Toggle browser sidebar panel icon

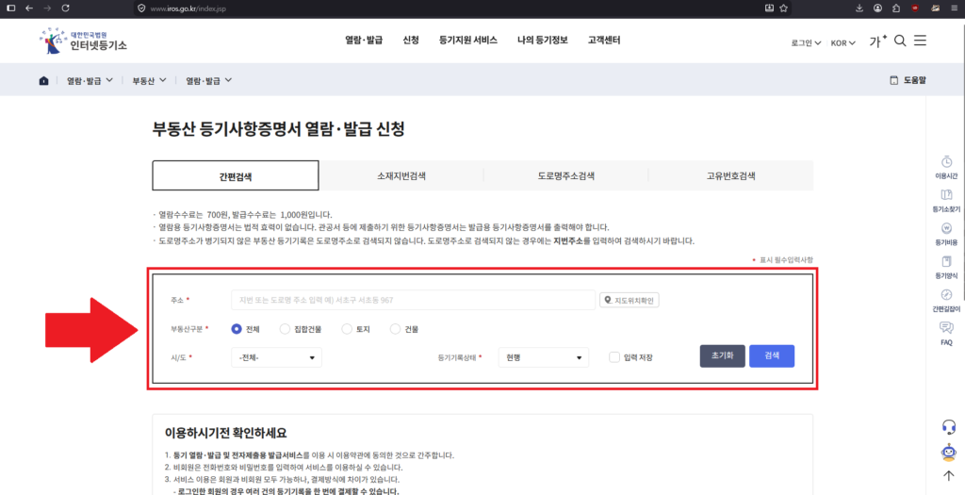[x=10, y=8]
